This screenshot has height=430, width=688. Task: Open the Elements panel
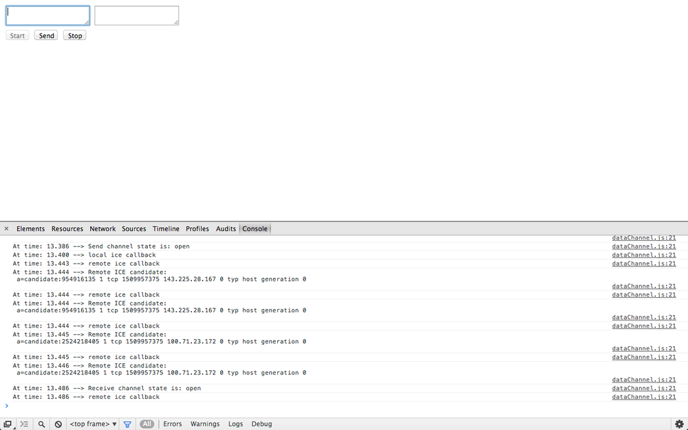(x=30, y=228)
